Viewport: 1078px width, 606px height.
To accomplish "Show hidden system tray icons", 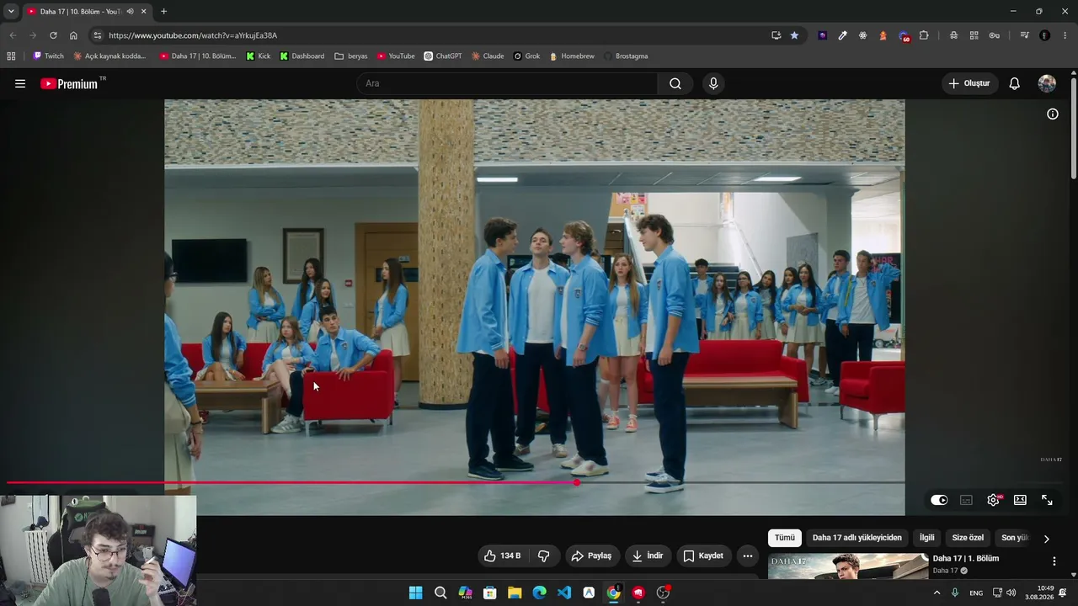I will [937, 593].
